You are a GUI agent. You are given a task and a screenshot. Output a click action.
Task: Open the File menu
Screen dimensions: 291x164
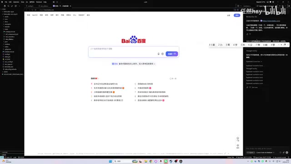click(6, 2)
